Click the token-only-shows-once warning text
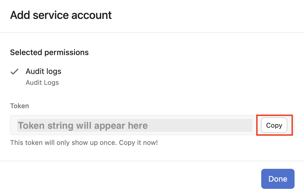The image size is (304, 193). 84,143
